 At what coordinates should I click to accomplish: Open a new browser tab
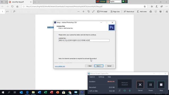click(x=35, y=2)
